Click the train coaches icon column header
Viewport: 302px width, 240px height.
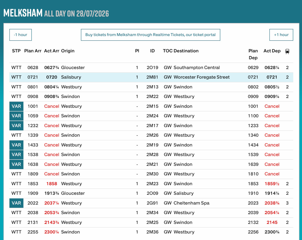pyautogui.click(x=287, y=51)
